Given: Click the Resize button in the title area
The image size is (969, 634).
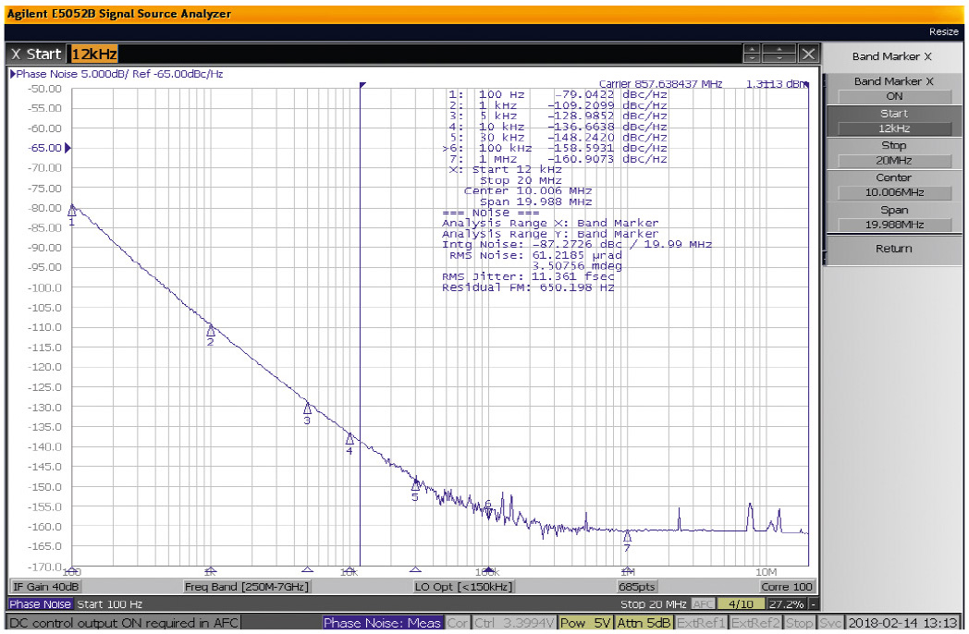Looking at the screenshot, I should pyautogui.click(x=943, y=31).
